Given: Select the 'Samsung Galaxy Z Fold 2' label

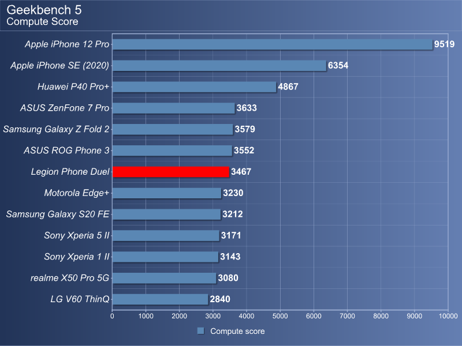Looking at the screenshot, I should (x=56, y=129).
